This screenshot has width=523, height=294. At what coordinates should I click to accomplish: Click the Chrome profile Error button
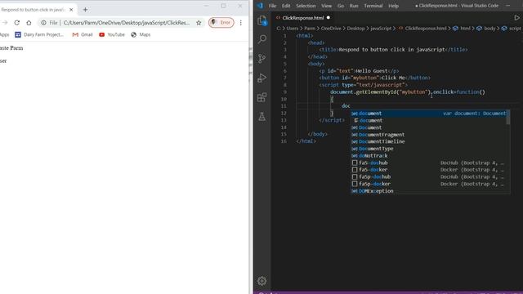[x=221, y=22]
